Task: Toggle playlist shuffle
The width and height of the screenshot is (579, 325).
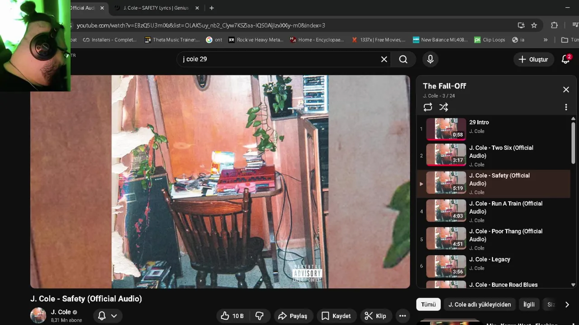Action: coord(444,107)
